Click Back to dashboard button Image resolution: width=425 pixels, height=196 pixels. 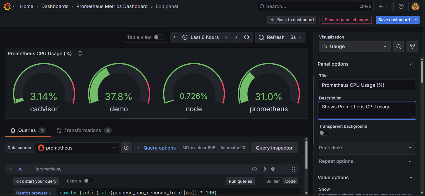pos(292,20)
